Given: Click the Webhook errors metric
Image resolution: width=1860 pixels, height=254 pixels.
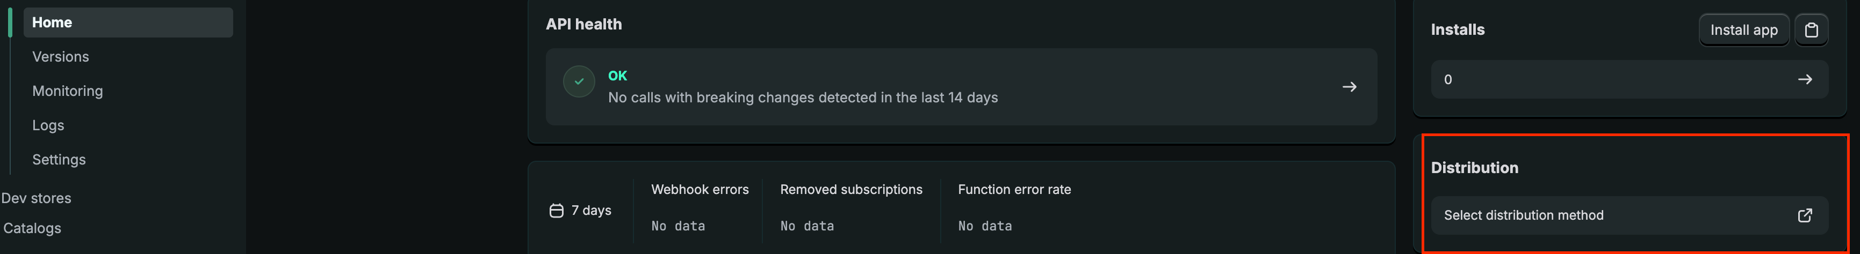Looking at the screenshot, I should pyautogui.click(x=699, y=190).
